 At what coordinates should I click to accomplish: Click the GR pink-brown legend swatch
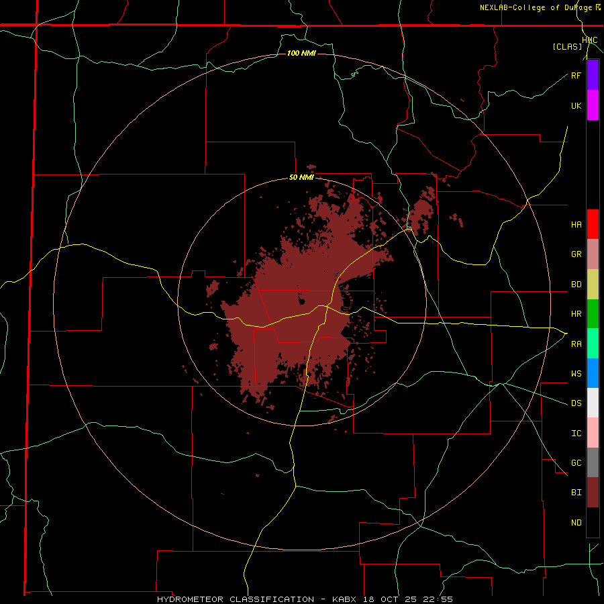(x=593, y=254)
